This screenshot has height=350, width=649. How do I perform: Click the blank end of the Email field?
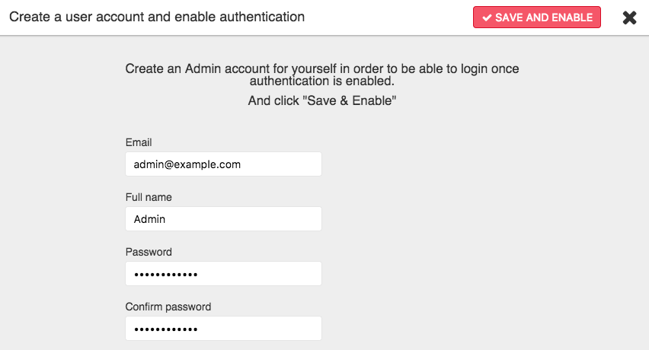point(281,164)
